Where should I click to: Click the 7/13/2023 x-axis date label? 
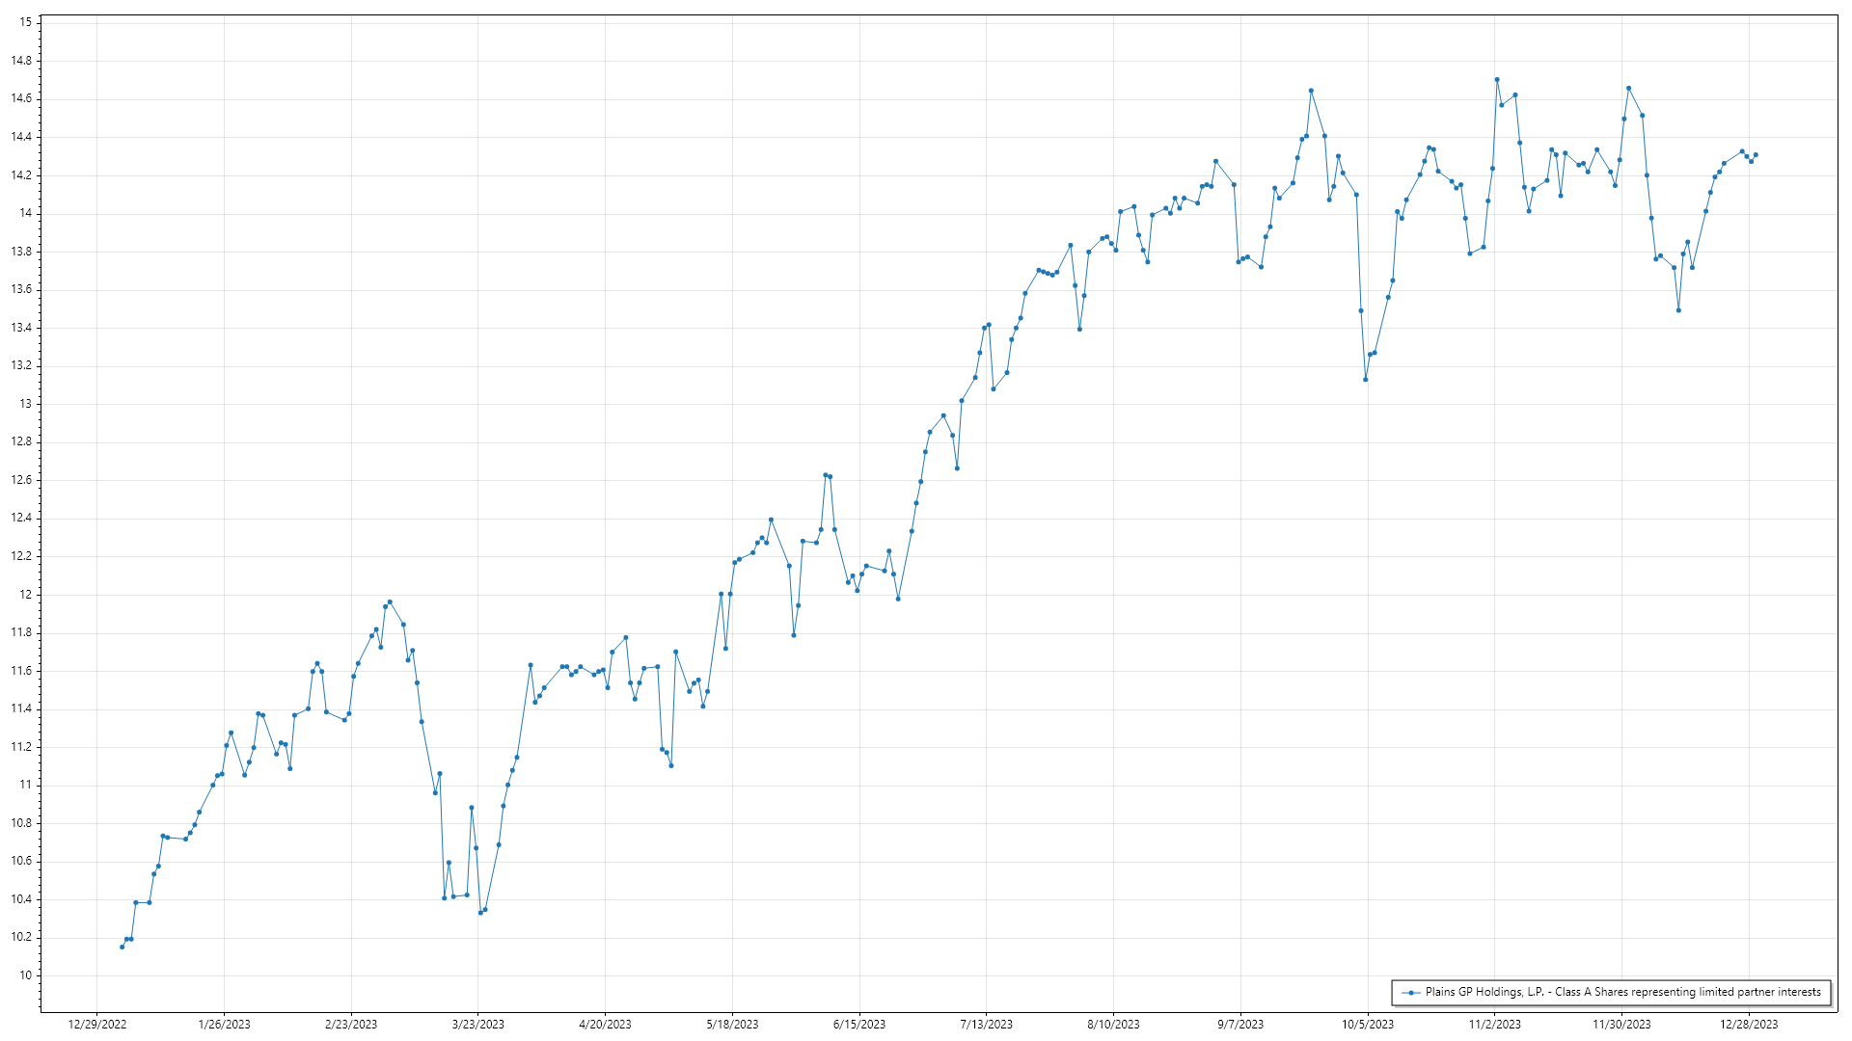[x=986, y=1024]
